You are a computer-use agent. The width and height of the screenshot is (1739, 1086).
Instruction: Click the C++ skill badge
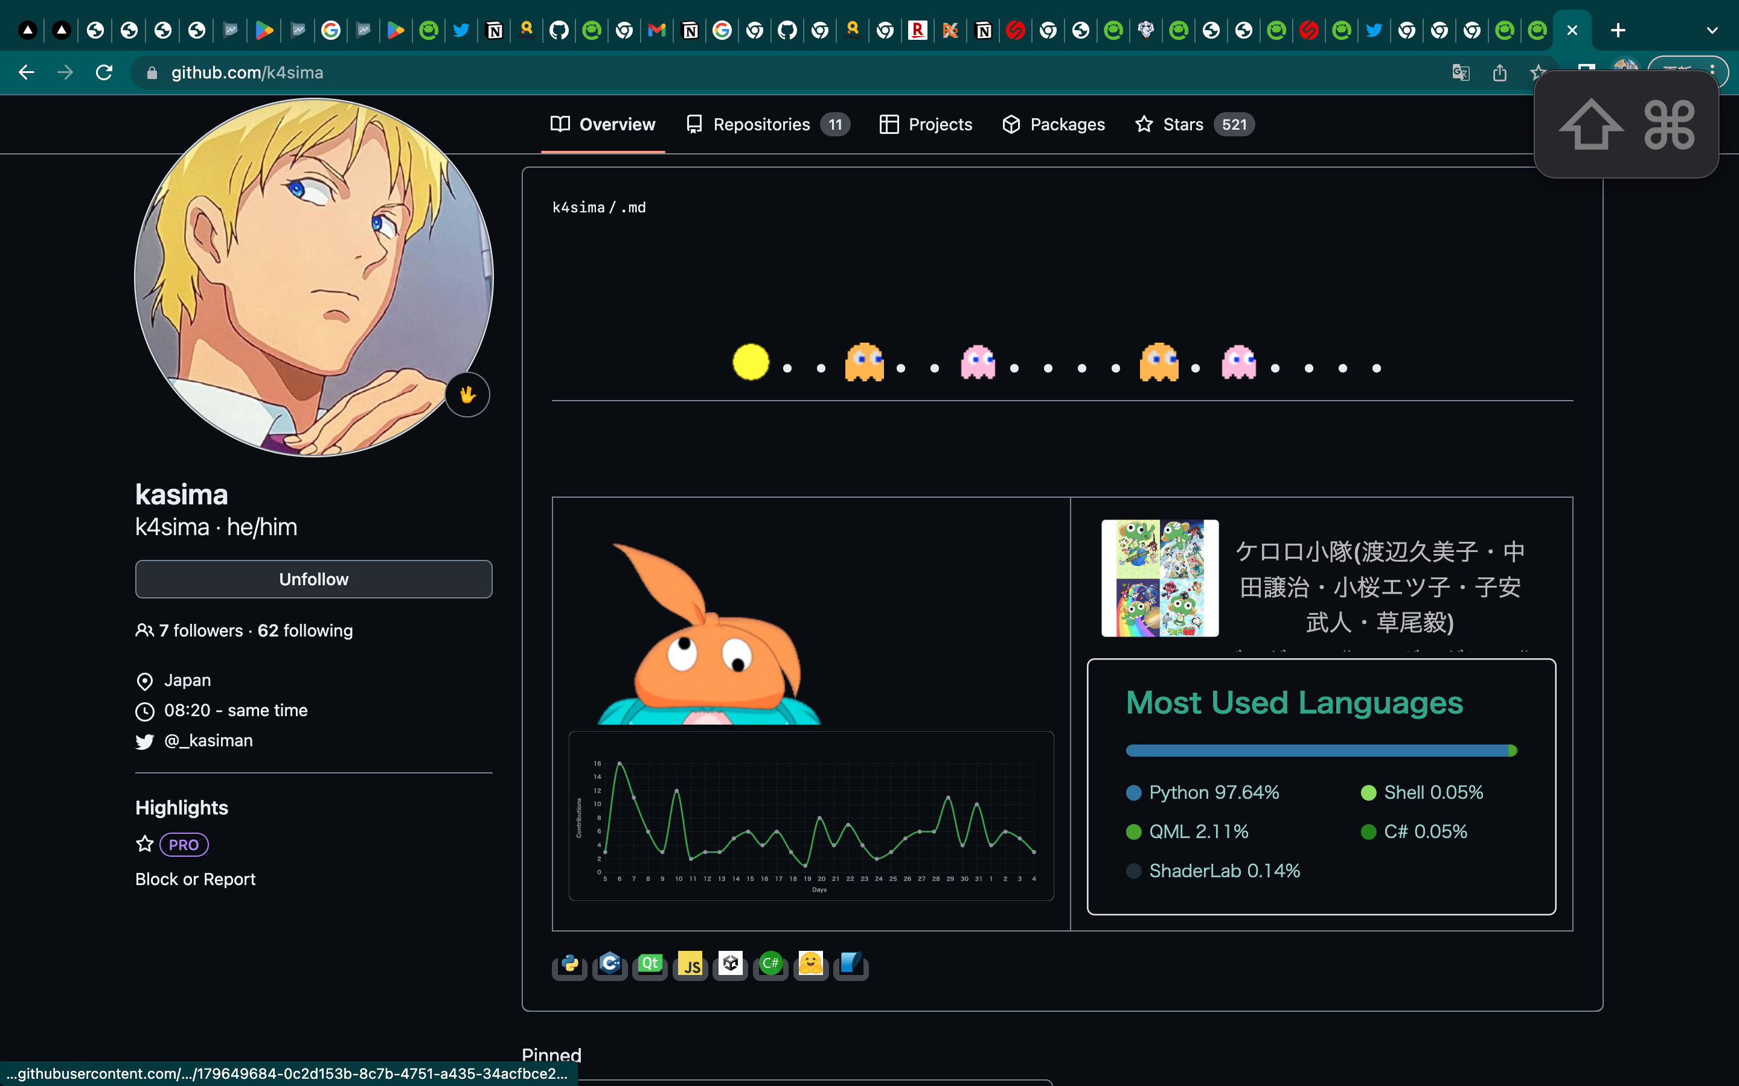click(609, 965)
